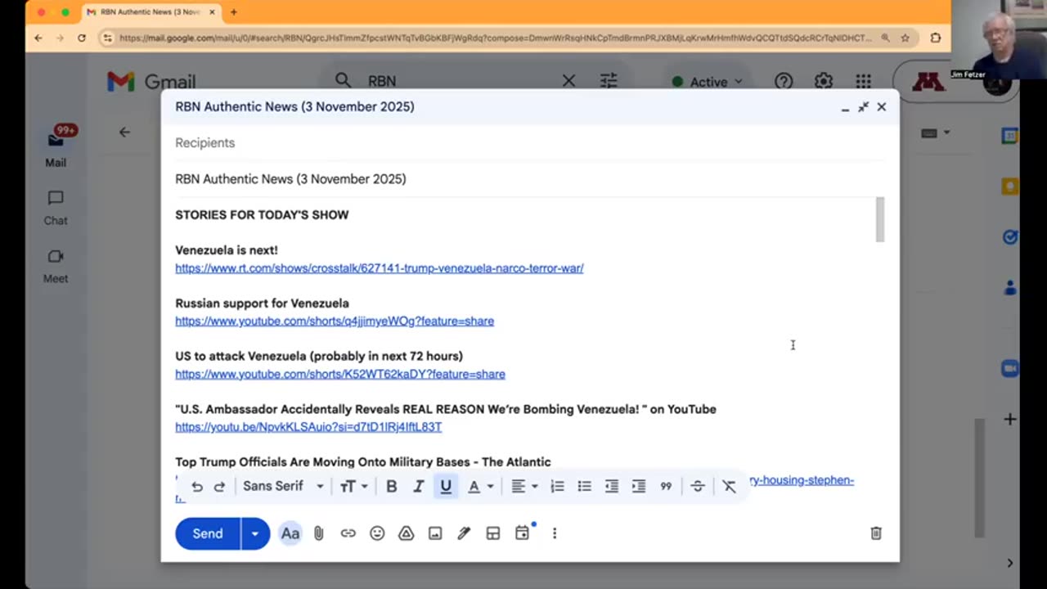Screen dimensions: 1047x589
Task: Open Active status dropdown
Action: click(x=707, y=82)
